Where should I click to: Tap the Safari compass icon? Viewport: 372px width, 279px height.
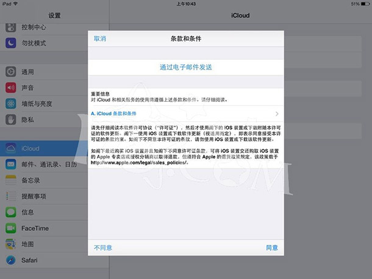click(11, 260)
